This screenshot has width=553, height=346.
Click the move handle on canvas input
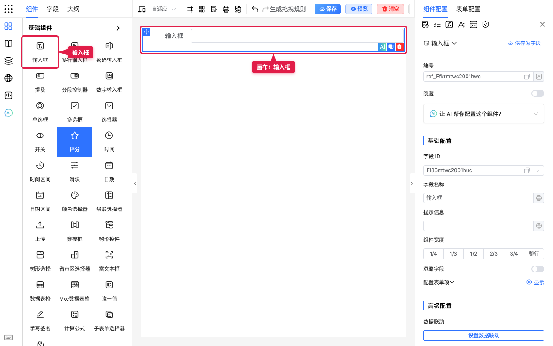(x=146, y=32)
